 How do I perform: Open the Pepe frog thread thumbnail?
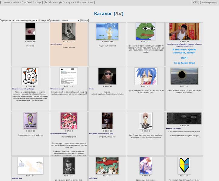[146, 31]
